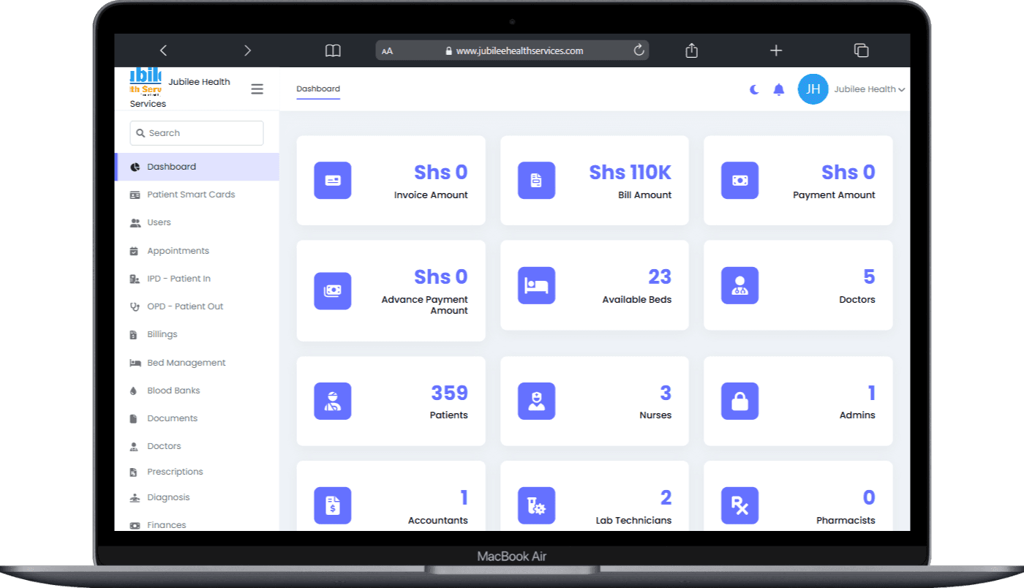The height and width of the screenshot is (588, 1024).
Task: Open Appointments from the sidebar
Action: (178, 251)
